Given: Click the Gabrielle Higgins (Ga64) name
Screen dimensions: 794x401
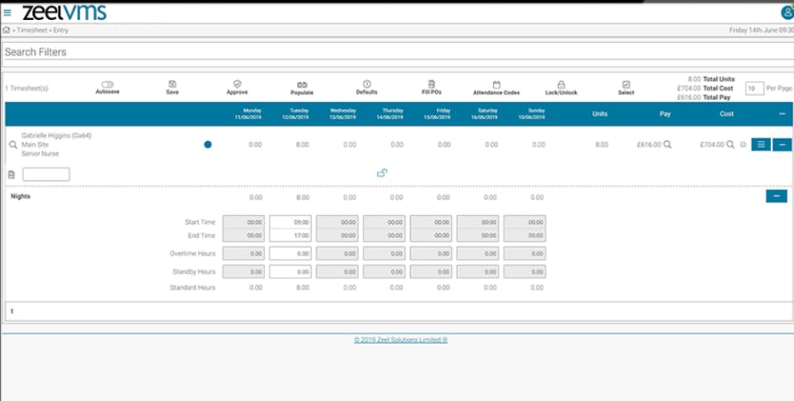Looking at the screenshot, I should [x=56, y=136].
